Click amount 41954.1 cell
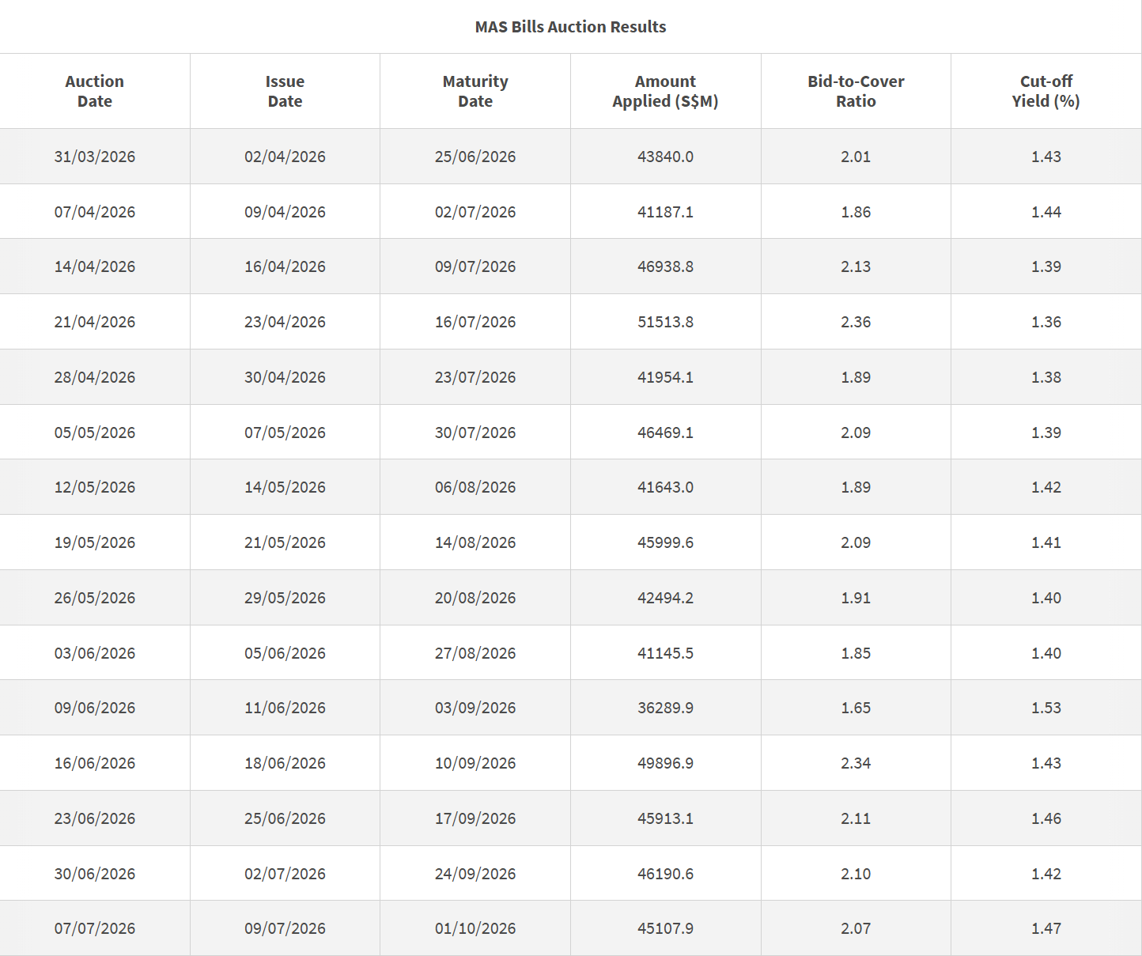Screen dimensions: 1142x956 coord(665,377)
